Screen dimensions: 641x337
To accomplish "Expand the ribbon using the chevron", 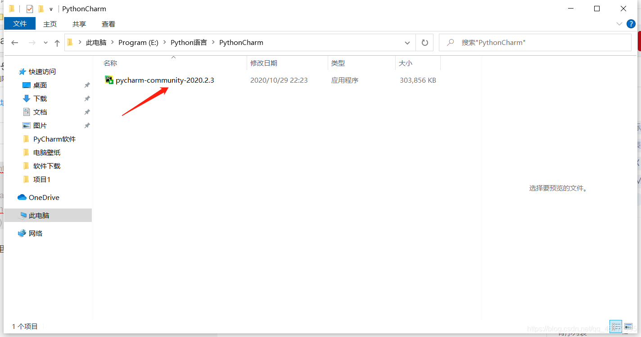I will [618, 23].
